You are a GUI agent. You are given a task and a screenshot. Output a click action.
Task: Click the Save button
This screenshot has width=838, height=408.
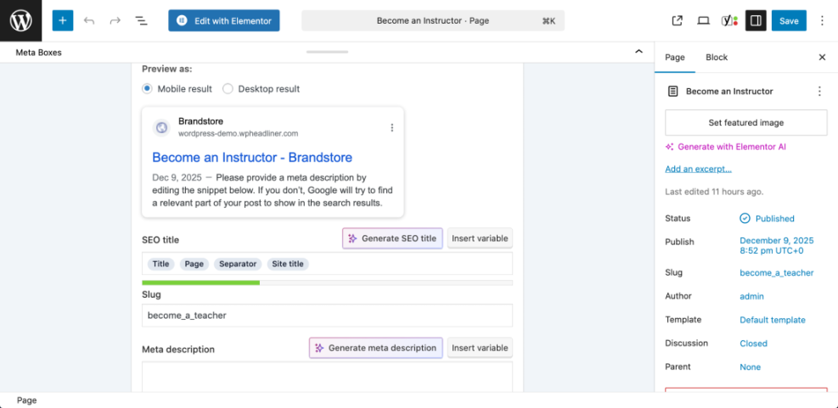click(789, 21)
